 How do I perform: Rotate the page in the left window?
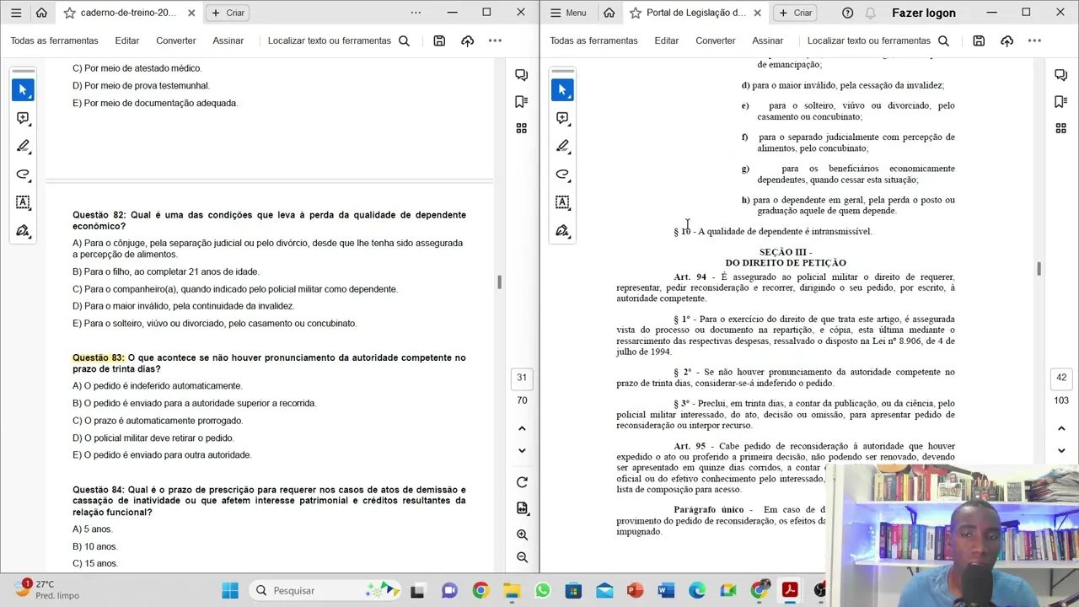[x=522, y=482]
